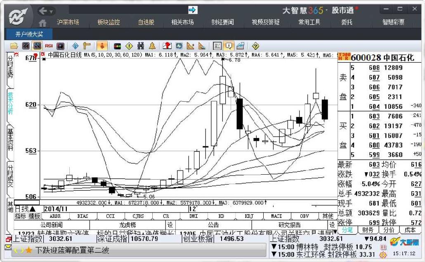This screenshot has width=425, height=262.
Task: Open the 沪深市场 menu
Action: click(x=68, y=22)
